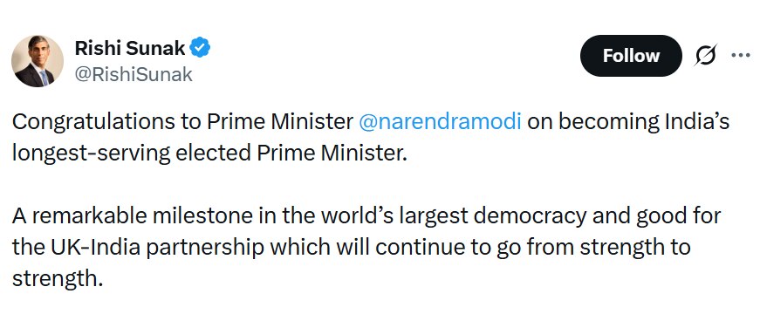
Task: Open the @RishiSunak handle link
Action: 134,74
